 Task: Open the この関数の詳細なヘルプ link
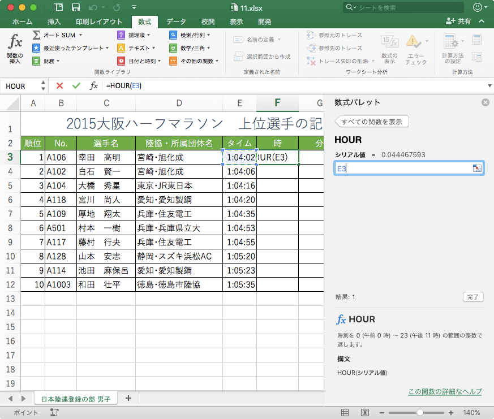[x=445, y=392]
